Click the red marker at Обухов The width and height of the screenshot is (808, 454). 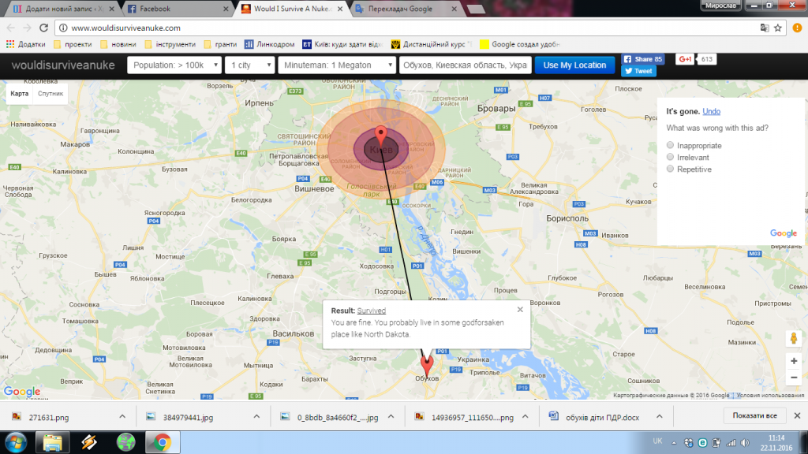(x=427, y=365)
